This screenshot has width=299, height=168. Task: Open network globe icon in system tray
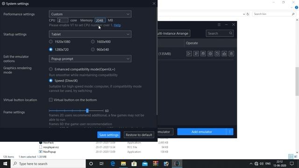256,164
